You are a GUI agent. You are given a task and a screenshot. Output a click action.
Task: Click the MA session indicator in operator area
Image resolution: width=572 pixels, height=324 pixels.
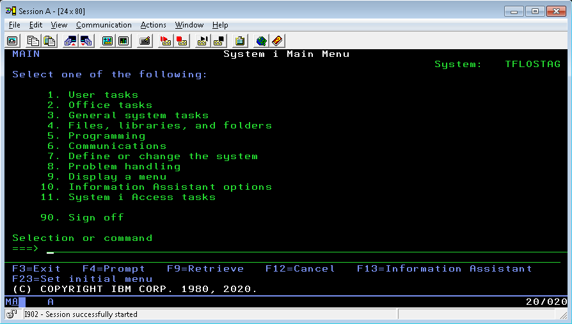12,302
